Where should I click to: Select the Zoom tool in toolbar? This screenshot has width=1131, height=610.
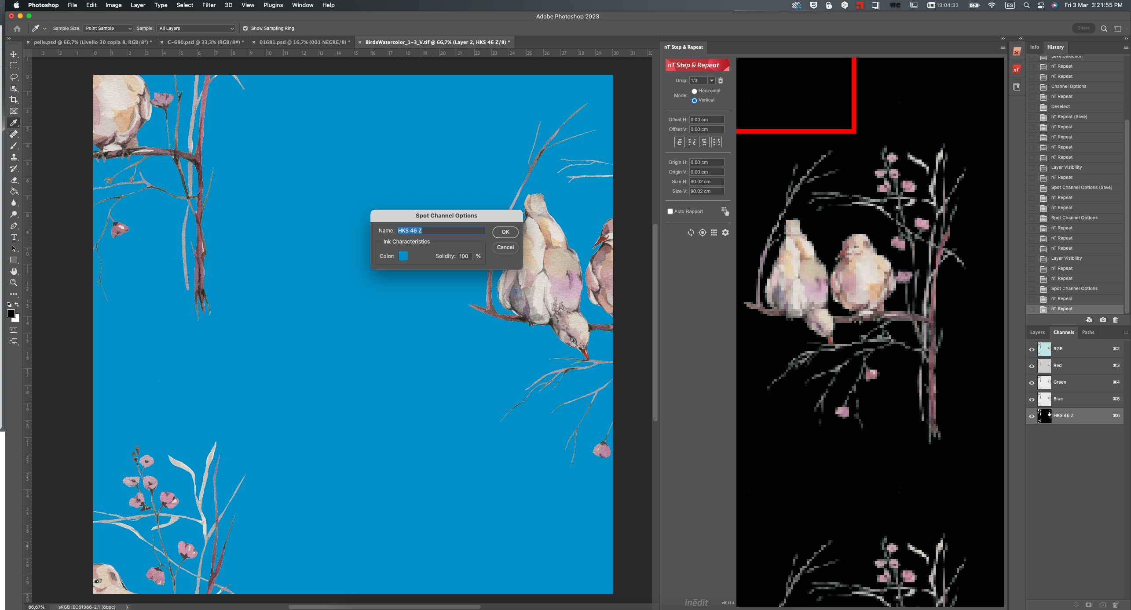click(x=14, y=283)
